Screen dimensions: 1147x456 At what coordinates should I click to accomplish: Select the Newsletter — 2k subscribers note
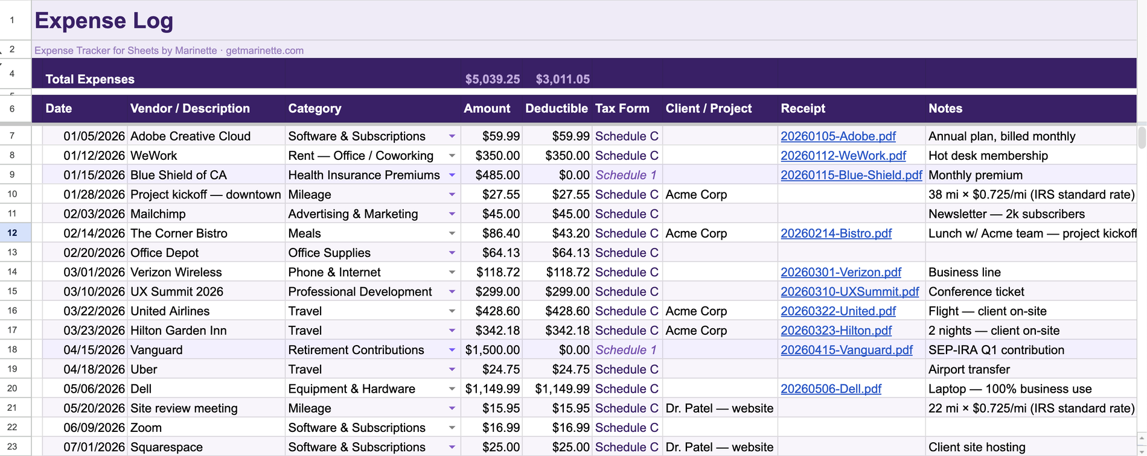(x=1031, y=214)
